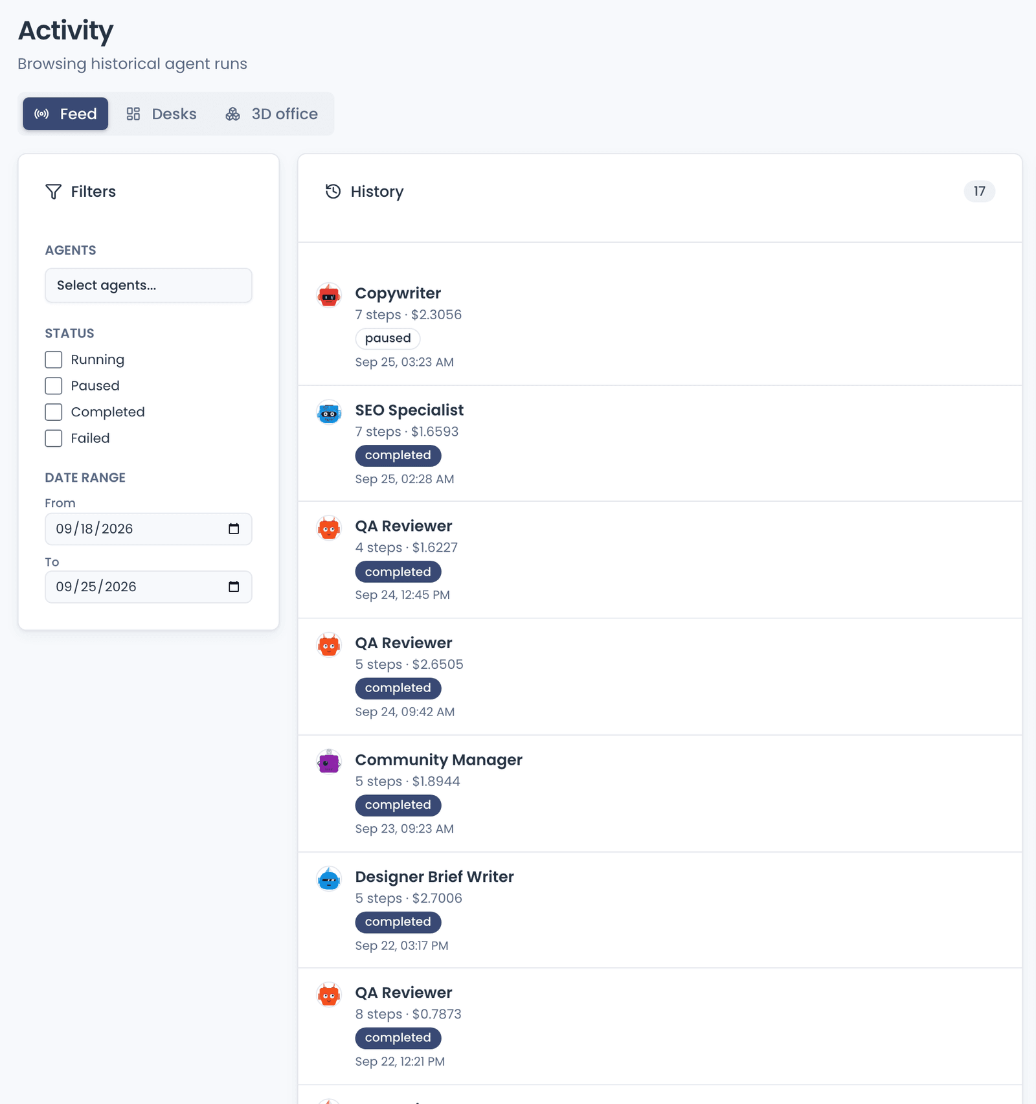Open the Community Manager run title

coord(438,760)
